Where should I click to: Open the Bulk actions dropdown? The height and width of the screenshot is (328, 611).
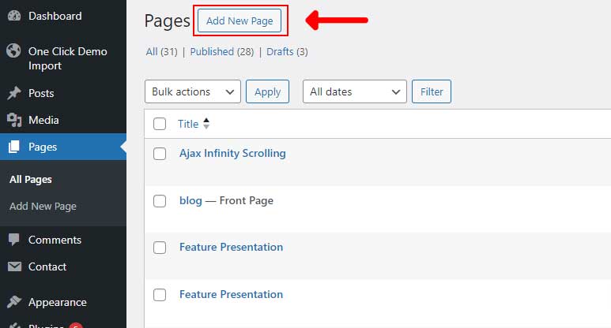pos(193,91)
